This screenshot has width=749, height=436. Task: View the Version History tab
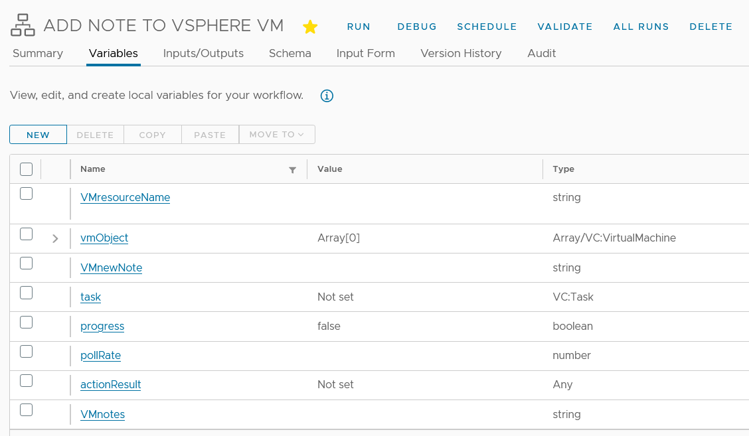(x=461, y=53)
